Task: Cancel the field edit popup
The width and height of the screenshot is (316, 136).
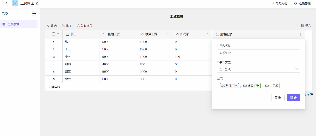Action: [278, 98]
